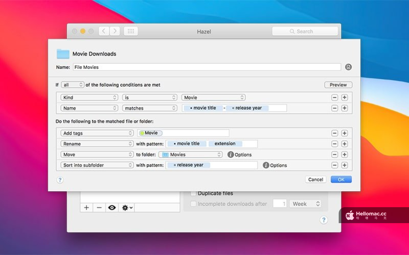Click the green Movie tag token
The width and height of the screenshot is (409, 255).
[x=151, y=133]
